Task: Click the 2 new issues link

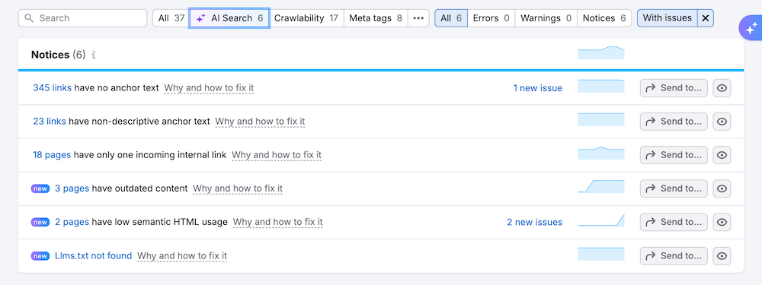Action: [x=535, y=223]
